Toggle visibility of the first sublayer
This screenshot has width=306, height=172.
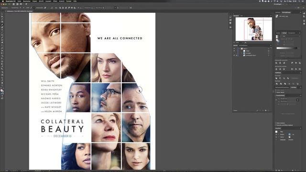(x=234, y=51)
